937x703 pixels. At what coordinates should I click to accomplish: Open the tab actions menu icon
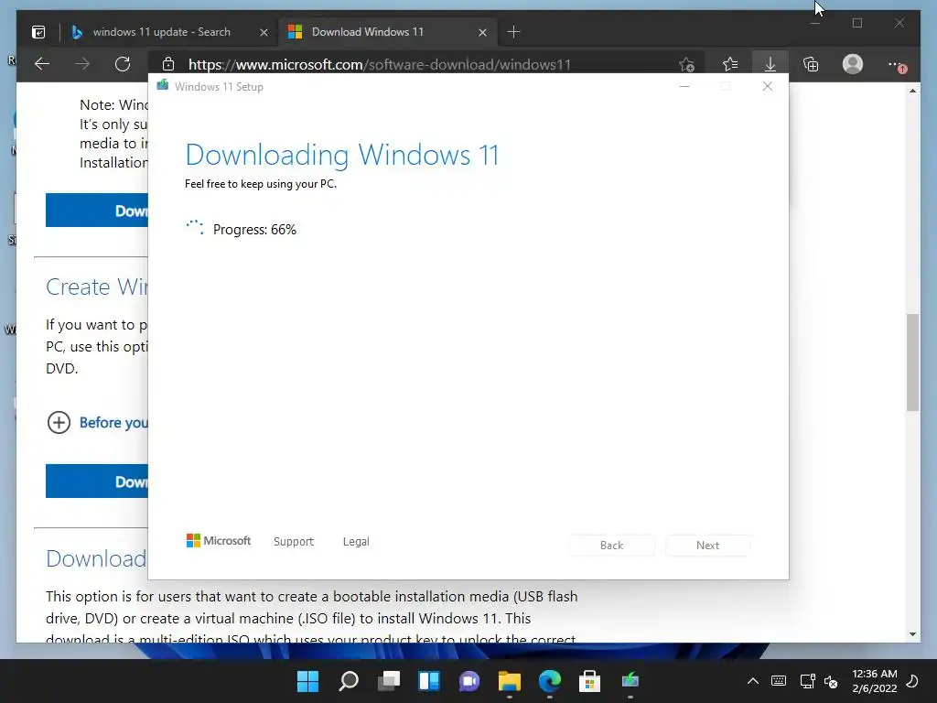[x=38, y=32]
